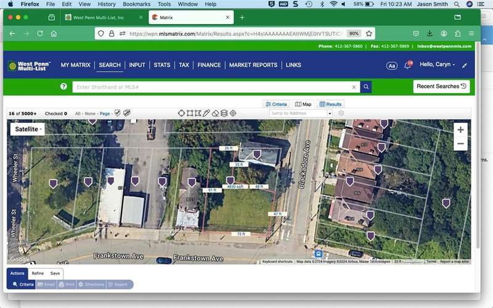This screenshot has width=493, height=308.
Task: Open the MARKET REPORTS menu
Action: pos(253,65)
